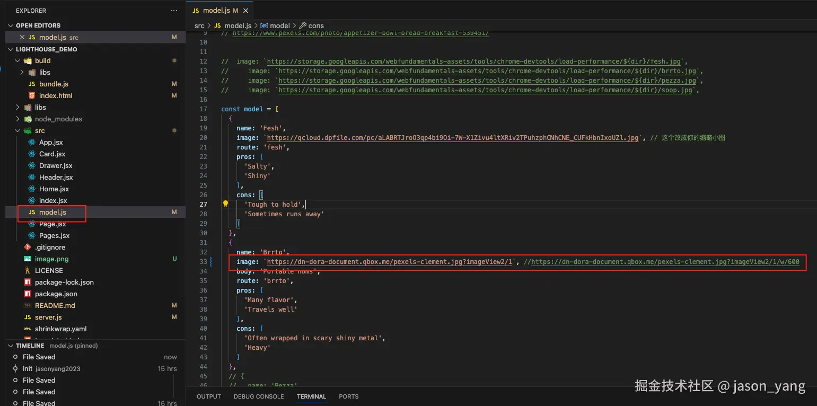Collapse the OPEN EDITORS section
Viewport: 817px width, 406px height.
coord(11,25)
